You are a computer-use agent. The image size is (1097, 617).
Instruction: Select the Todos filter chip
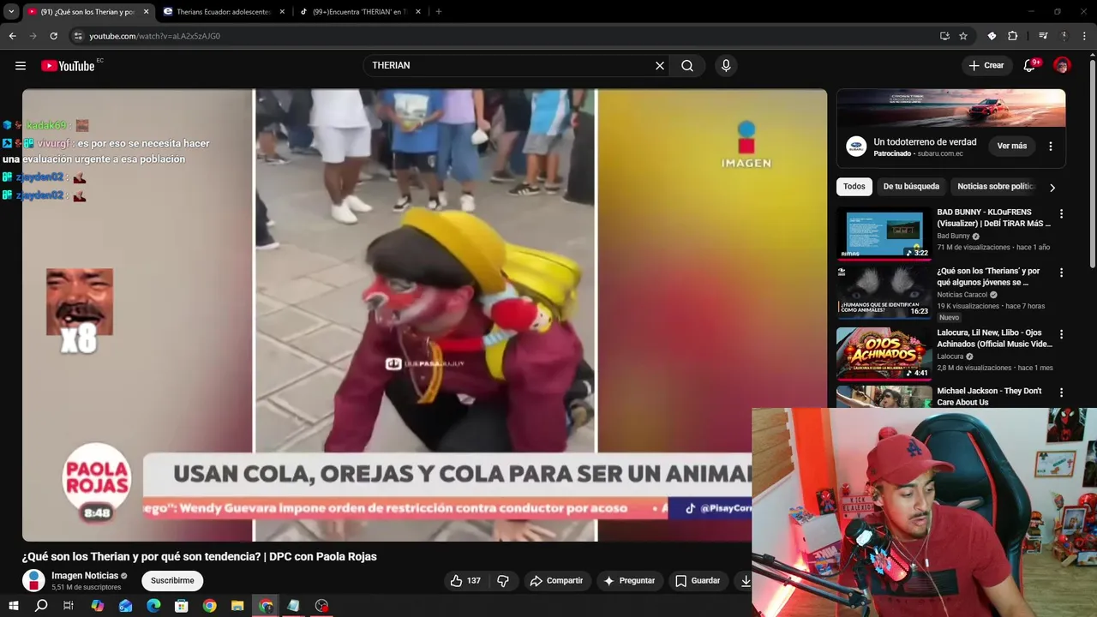tap(854, 187)
